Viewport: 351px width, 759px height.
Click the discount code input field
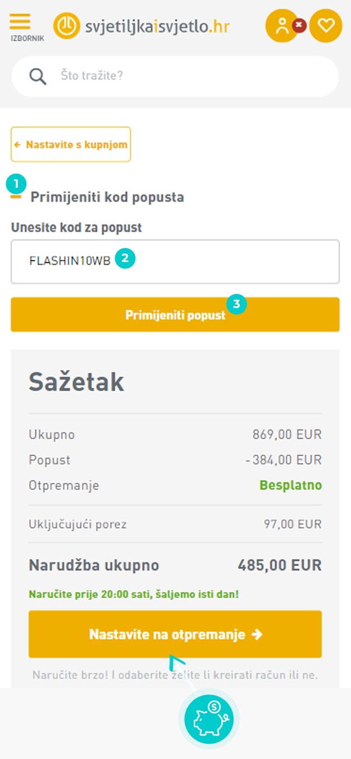(175, 262)
